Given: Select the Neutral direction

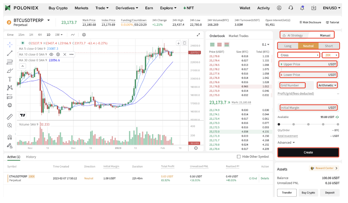Looking at the screenshot, I should [308, 46].
